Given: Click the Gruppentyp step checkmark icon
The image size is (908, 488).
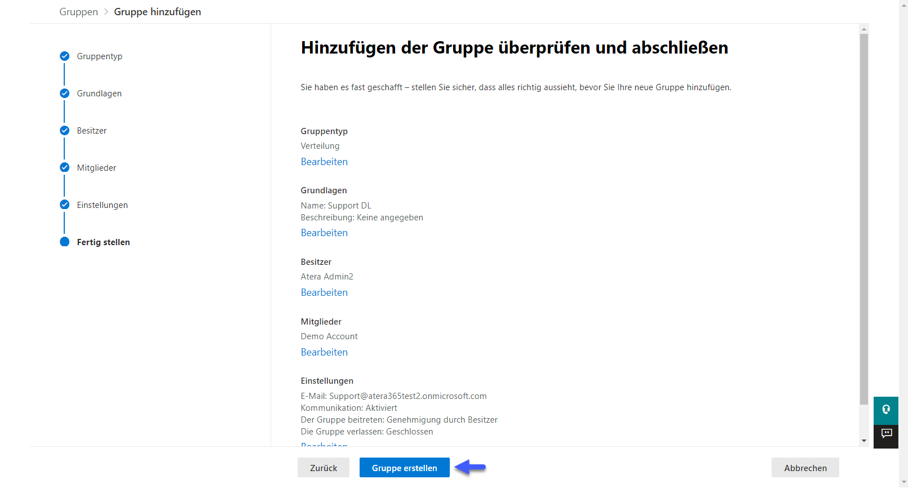Looking at the screenshot, I should [65, 56].
